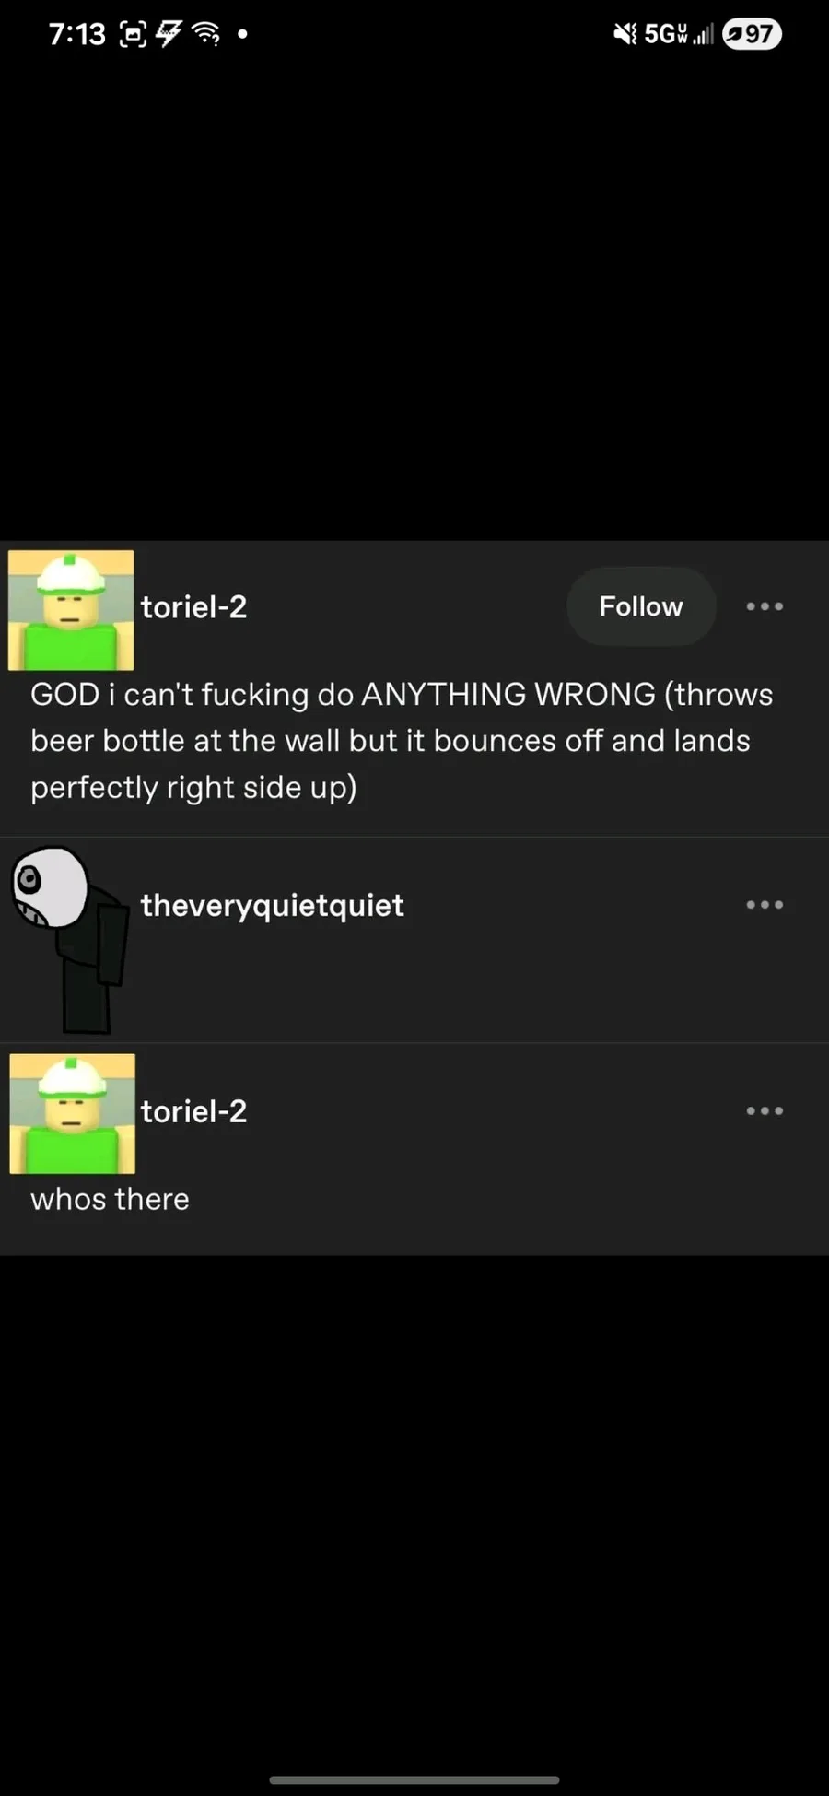829x1796 pixels.
Task: Tap toriel-2 avatar on the original post
Action: 71,610
